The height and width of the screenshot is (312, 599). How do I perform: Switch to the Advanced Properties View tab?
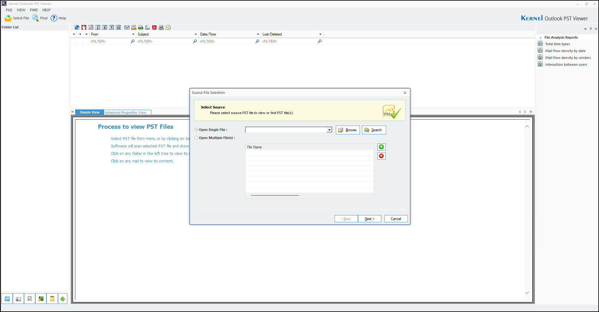tap(127, 113)
